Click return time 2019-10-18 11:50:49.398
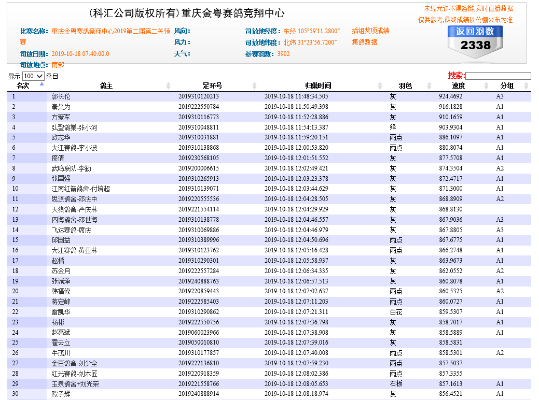This screenshot has width=539, height=400. pos(296,107)
